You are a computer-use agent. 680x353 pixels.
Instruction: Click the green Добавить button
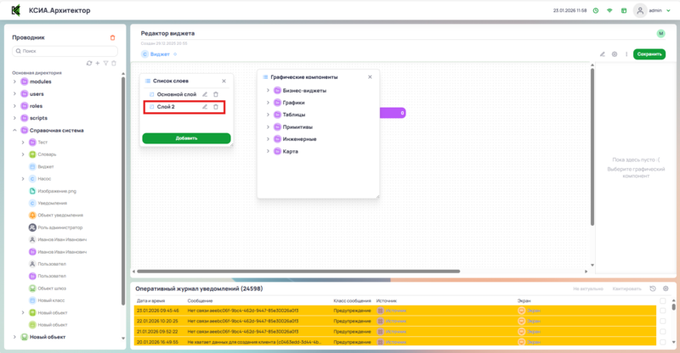[x=186, y=138]
